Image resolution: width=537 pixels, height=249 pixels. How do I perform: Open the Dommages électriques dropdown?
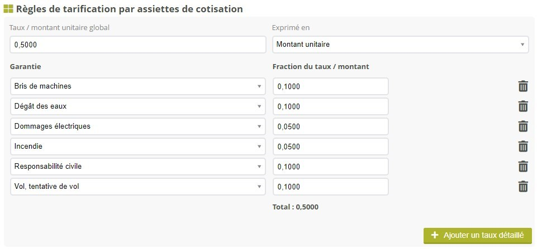[137, 126]
